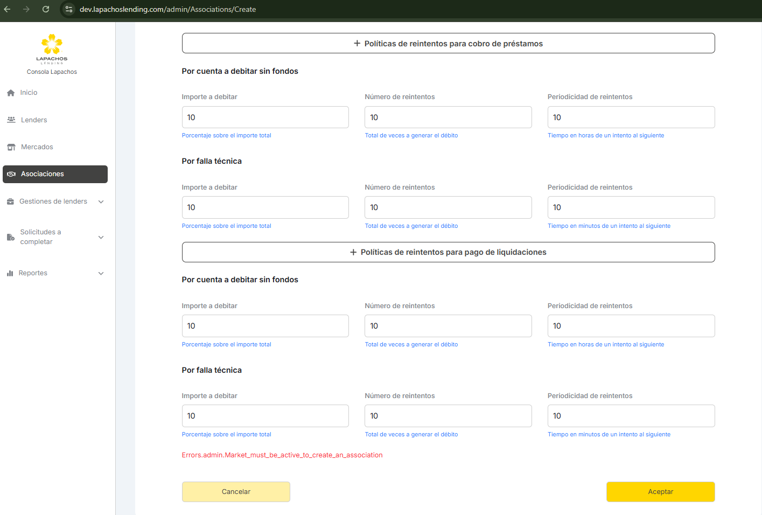Click the Gestiones de lenders briefcase icon
The height and width of the screenshot is (515, 762).
10,201
